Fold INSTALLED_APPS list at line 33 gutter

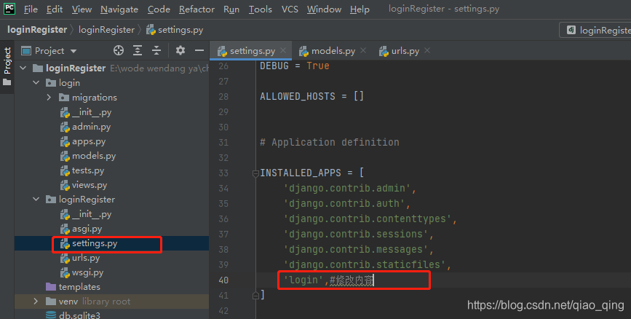(x=255, y=173)
